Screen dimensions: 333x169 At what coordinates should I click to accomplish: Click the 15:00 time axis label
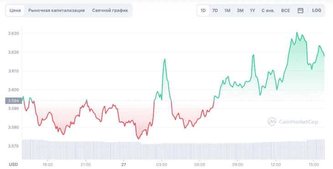click(x=314, y=164)
